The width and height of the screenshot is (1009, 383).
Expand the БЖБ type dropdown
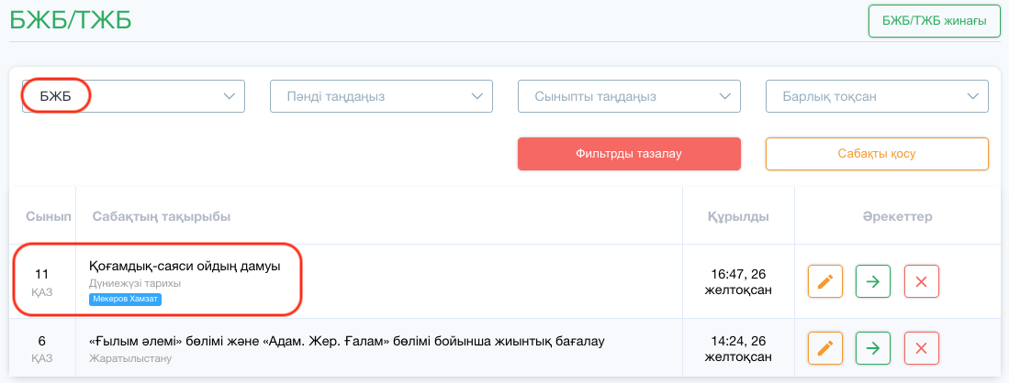[134, 96]
